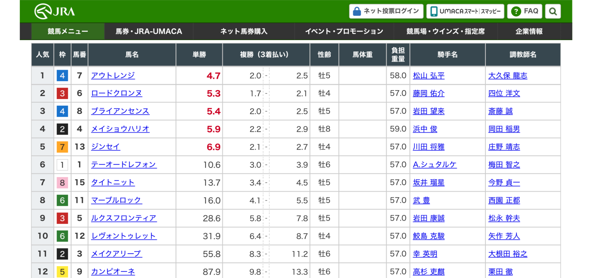
Task: Click orange frame 7 badge for ジンセイ
Action: coord(62,147)
